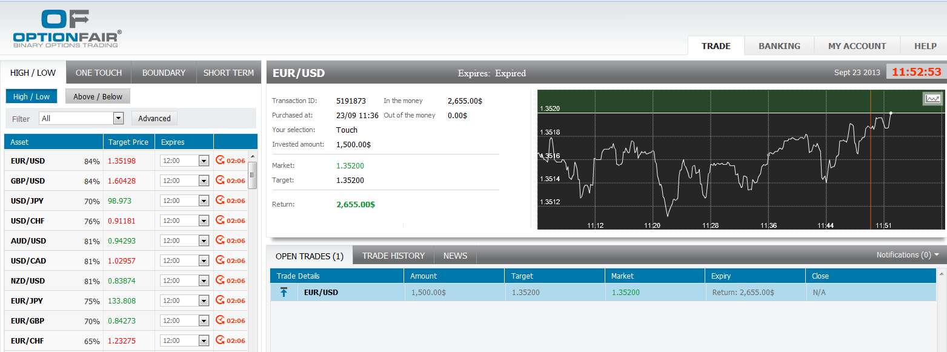
Task: Click the timer icon beside EUR/CHF
Action: 220,340
